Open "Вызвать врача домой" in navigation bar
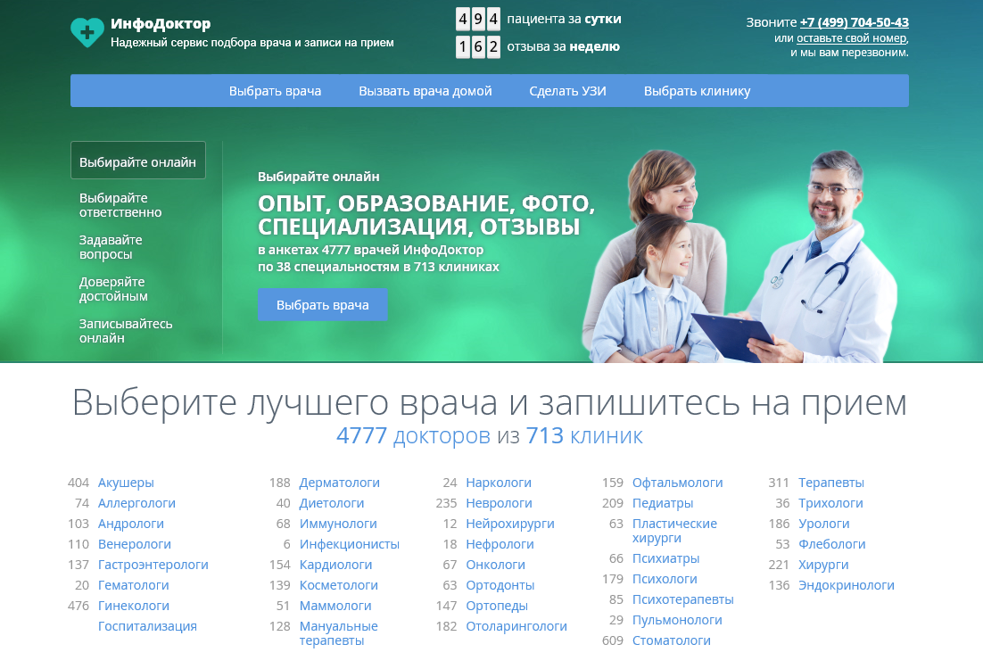This screenshot has width=983, height=669. (x=425, y=91)
